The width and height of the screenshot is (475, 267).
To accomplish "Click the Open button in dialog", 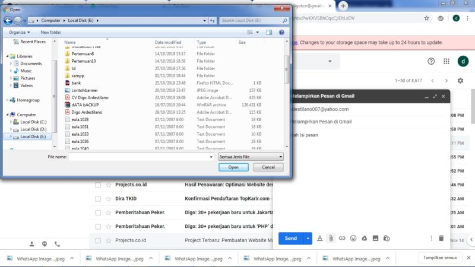I will pos(233,167).
